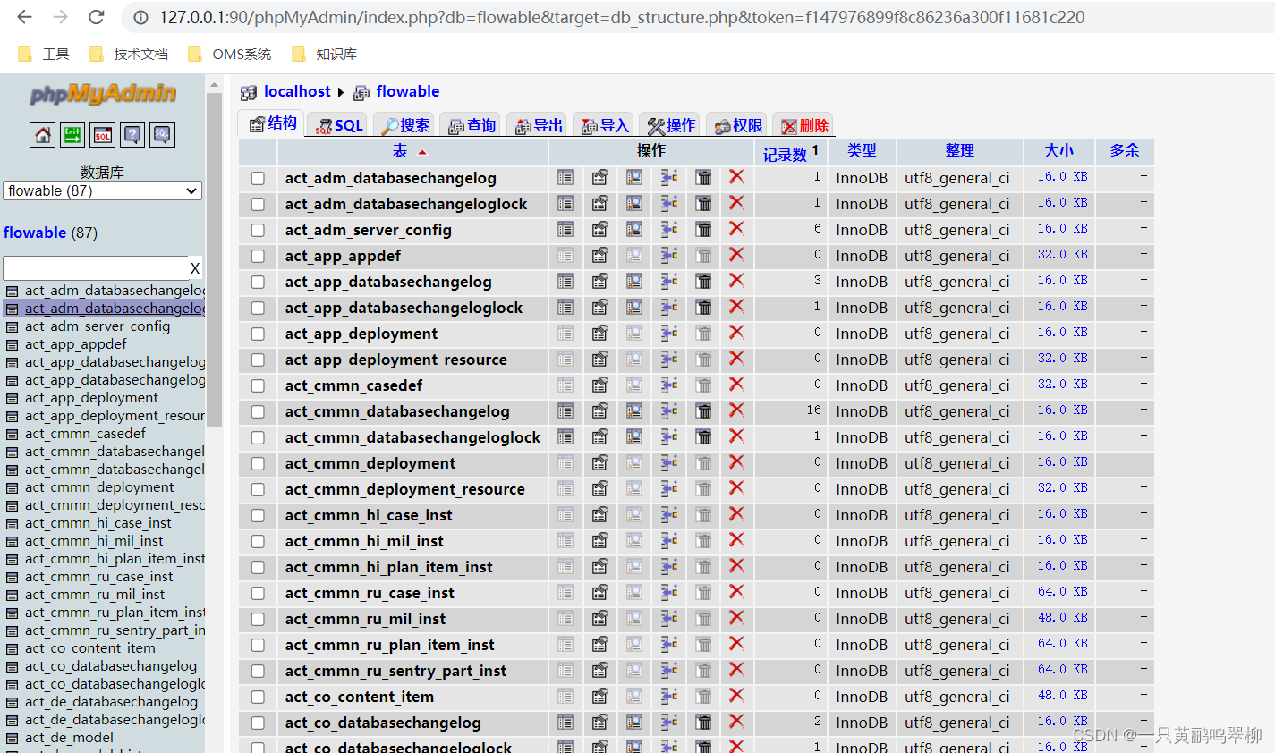
Task: Open the 操作 operations tab
Action: click(670, 126)
